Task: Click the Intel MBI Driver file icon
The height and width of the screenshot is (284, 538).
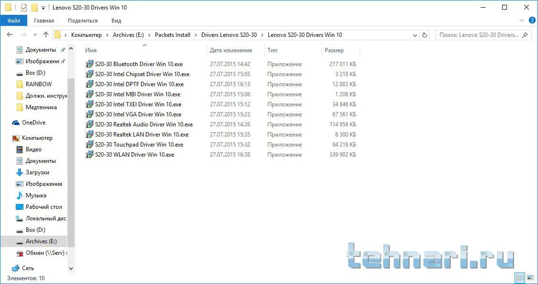Action: click(89, 94)
